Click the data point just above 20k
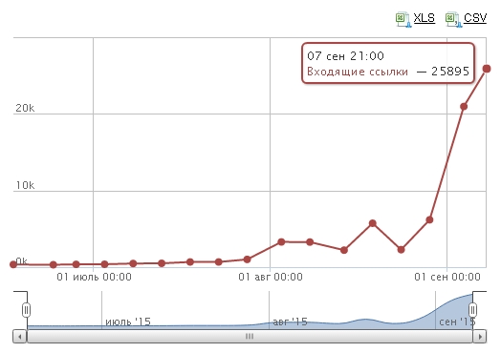 pos(464,107)
